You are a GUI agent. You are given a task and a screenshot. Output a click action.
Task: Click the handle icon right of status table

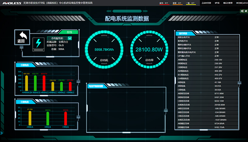coord(239,82)
